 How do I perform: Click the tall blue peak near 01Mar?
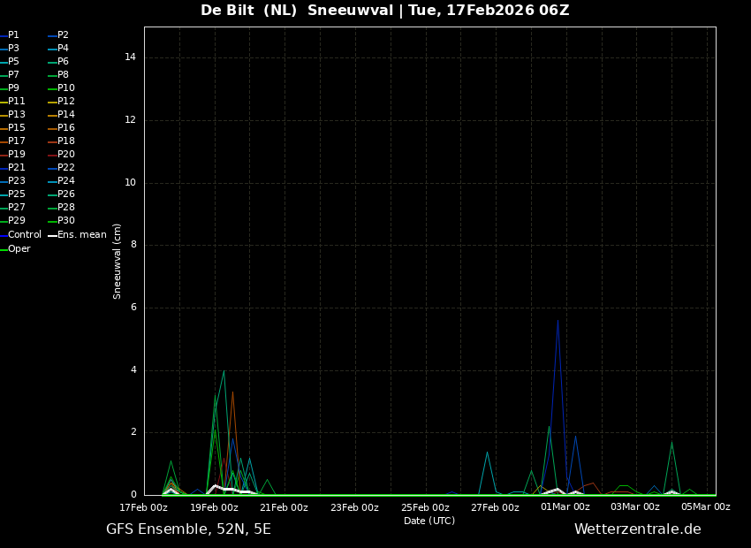click(558, 321)
